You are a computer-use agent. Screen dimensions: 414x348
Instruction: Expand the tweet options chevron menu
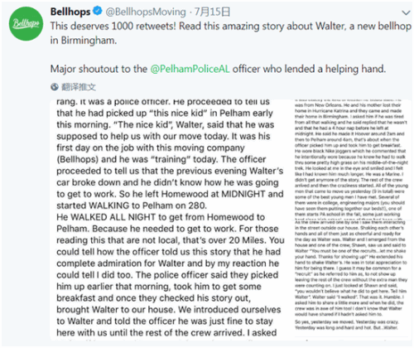pos(406,12)
